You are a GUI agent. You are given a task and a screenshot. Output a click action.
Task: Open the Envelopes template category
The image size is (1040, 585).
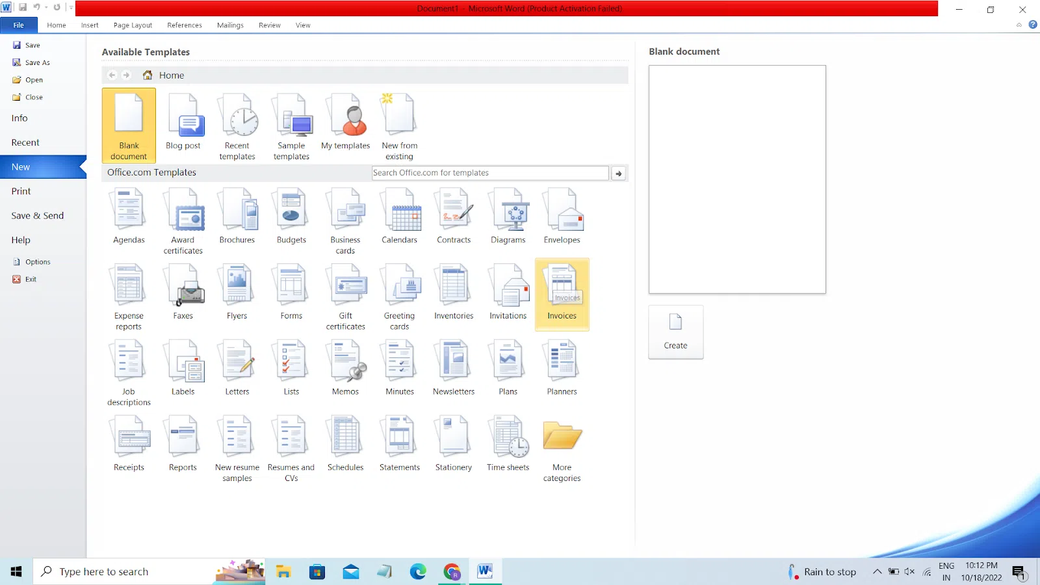[x=562, y=216]
